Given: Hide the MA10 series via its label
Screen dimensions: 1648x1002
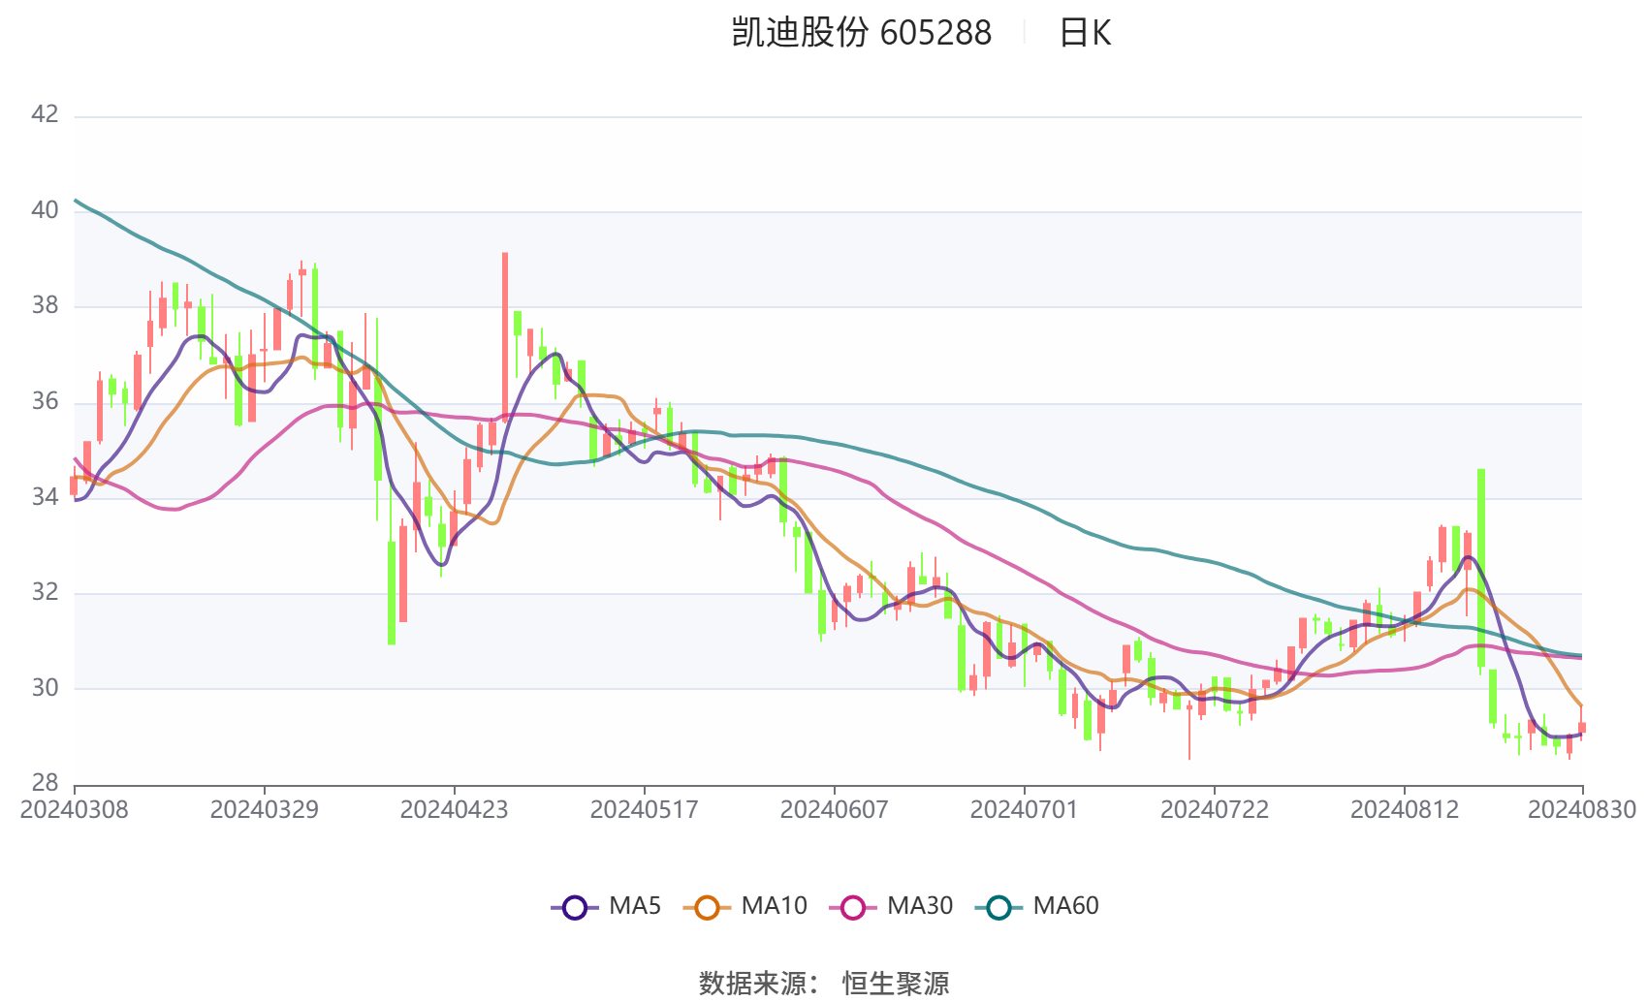Looking at the screenshot, I should tap(774, 906).
